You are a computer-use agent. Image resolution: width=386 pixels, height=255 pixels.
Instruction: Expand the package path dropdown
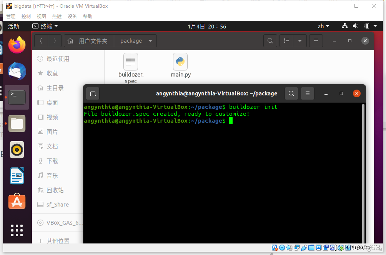click(150, 41)
